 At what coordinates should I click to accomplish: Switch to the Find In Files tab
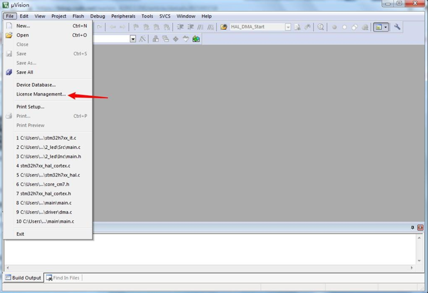coord(63,278)
